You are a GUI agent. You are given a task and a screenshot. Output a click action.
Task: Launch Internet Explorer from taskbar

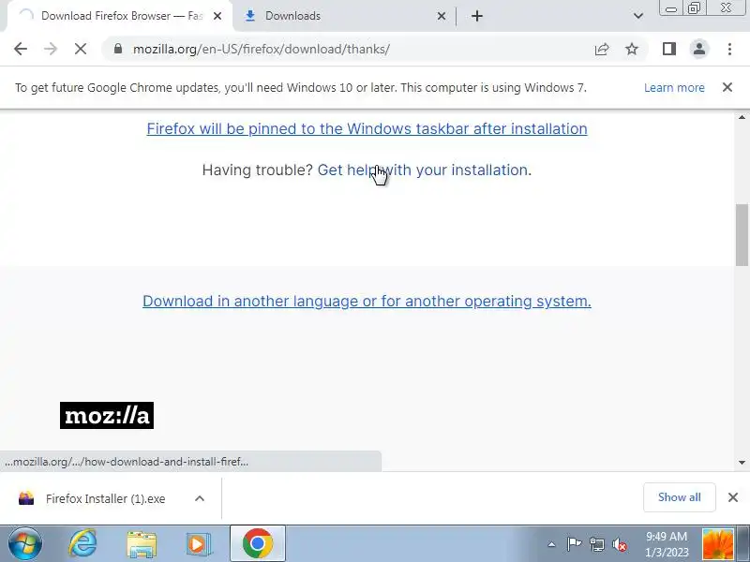pyautogui.click(x=82, y=544)
